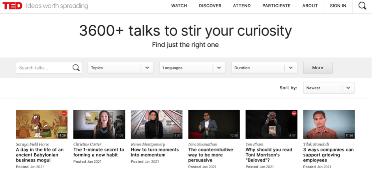Open the WATCH menu
The width and height of the screenshot is (372, 173).
[x=179, y=6]
